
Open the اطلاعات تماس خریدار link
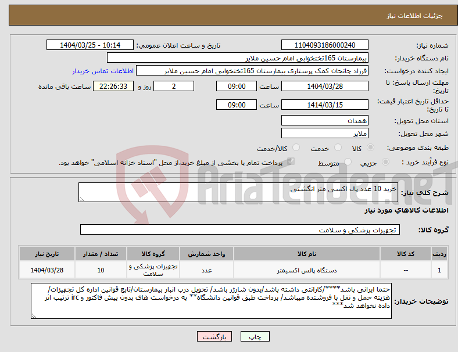point(103,71)
